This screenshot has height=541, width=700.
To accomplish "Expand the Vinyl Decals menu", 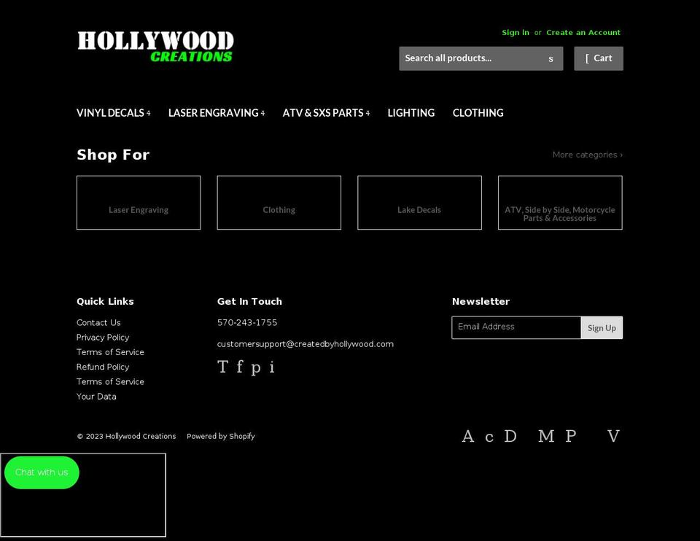I will click(114, 113).
